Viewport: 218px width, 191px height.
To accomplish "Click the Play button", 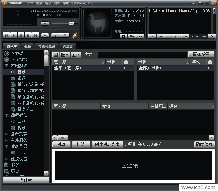I will (14, 36).
